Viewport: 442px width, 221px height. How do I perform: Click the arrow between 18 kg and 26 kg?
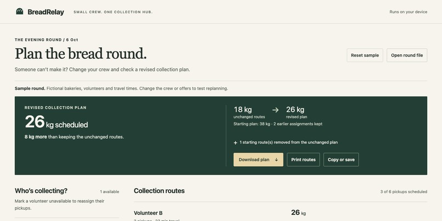[275, 110]
